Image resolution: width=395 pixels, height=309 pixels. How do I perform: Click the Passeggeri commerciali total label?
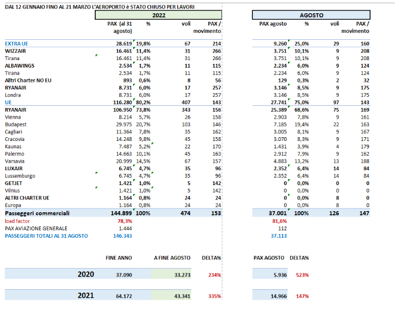tap(37, 213)
